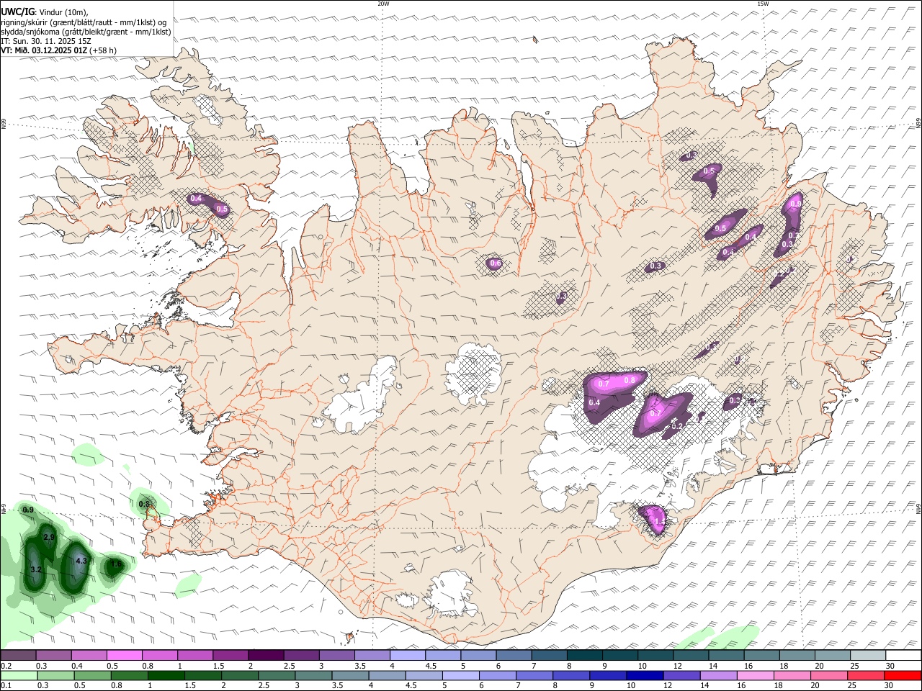The height and width of the screenshot is (691, 922).
Task: Click the 'slydda/snjókoma' legend description line
Action: pos(86,32)
